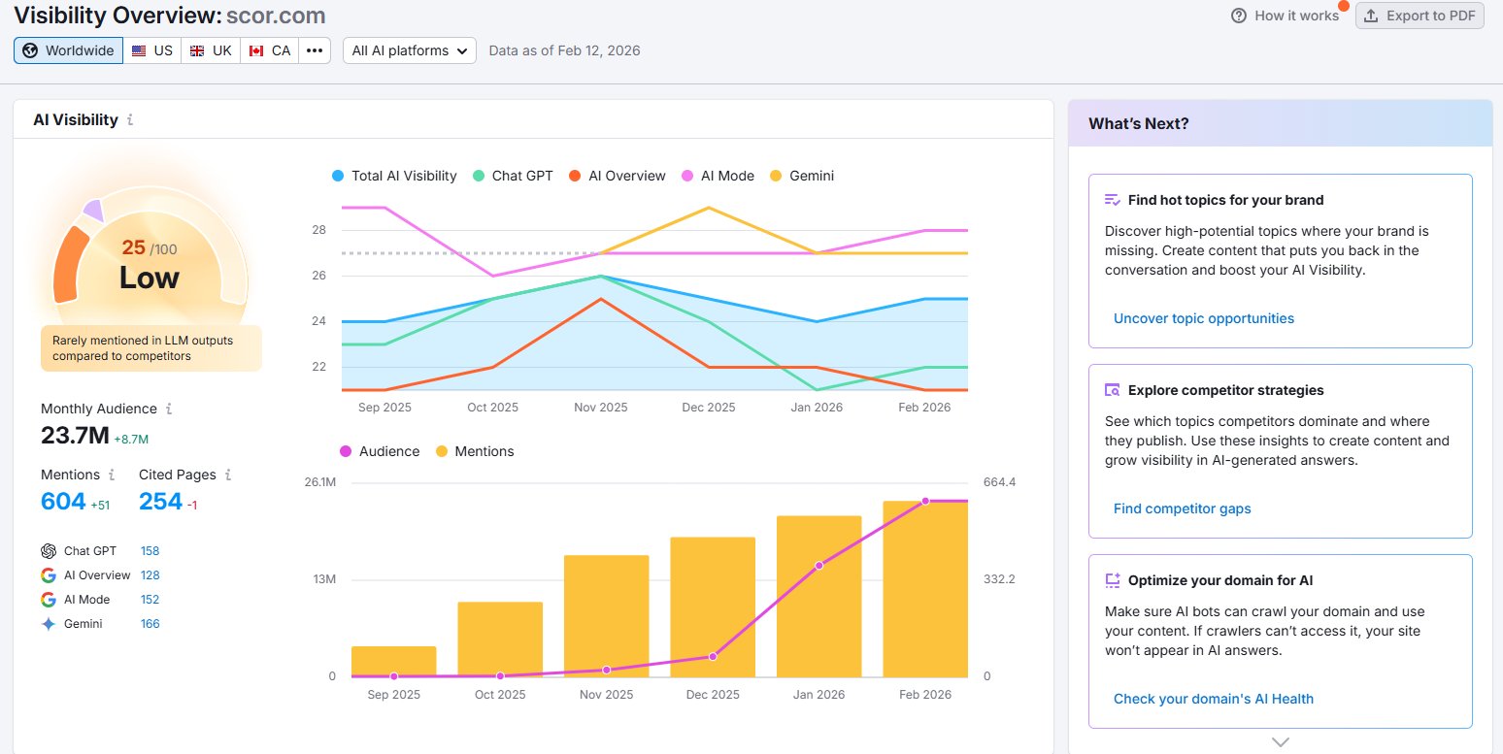
Task: Click the Check your domain's AI Health link
Action: point(1214,699)
